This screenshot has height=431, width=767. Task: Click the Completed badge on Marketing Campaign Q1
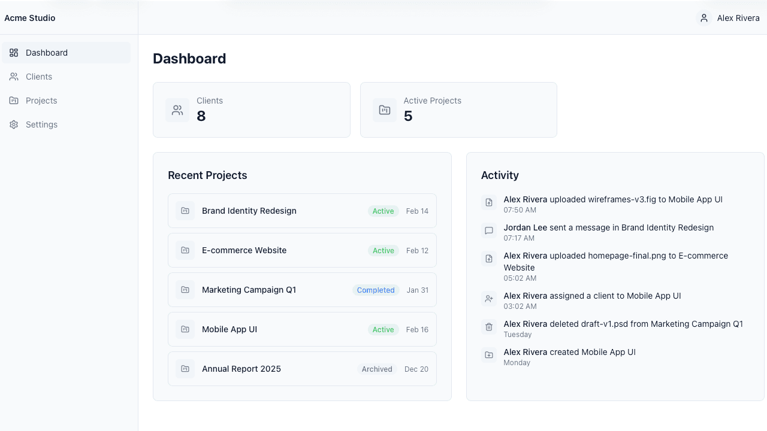376,290
